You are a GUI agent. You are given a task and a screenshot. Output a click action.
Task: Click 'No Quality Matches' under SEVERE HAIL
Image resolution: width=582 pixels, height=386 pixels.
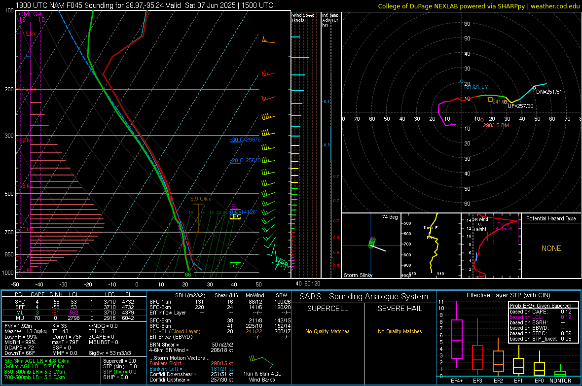click(400, 331)
